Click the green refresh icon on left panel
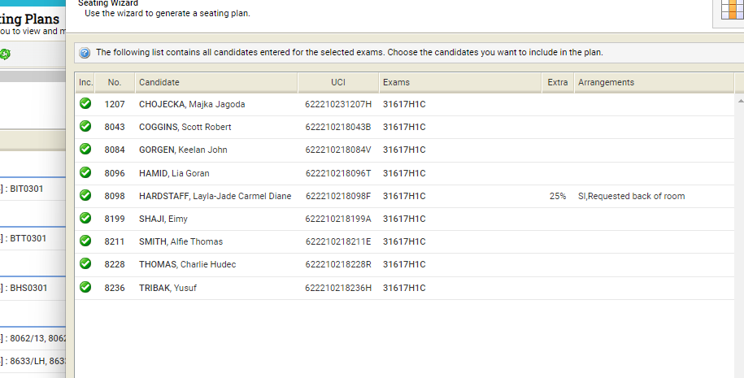Image resolution: width=744 pixels, height=378 pixels. coord(6,54)
